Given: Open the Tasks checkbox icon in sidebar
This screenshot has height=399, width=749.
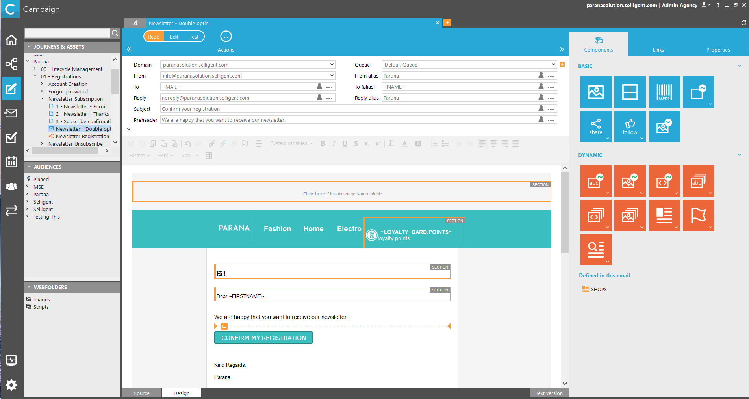Looking at the screenshot, I should [11, 137].
